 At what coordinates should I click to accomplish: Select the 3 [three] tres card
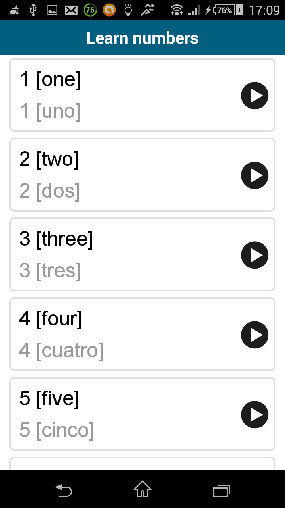pyautogui.click(x=142, y=254)
